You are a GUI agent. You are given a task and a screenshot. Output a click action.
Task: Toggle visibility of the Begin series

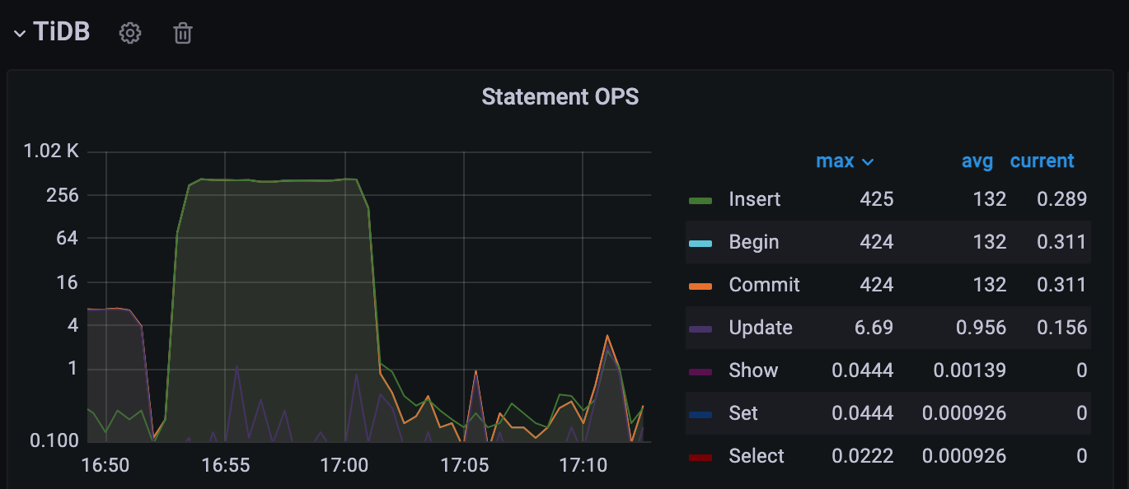pyautogui.click(x=754, y=242)
